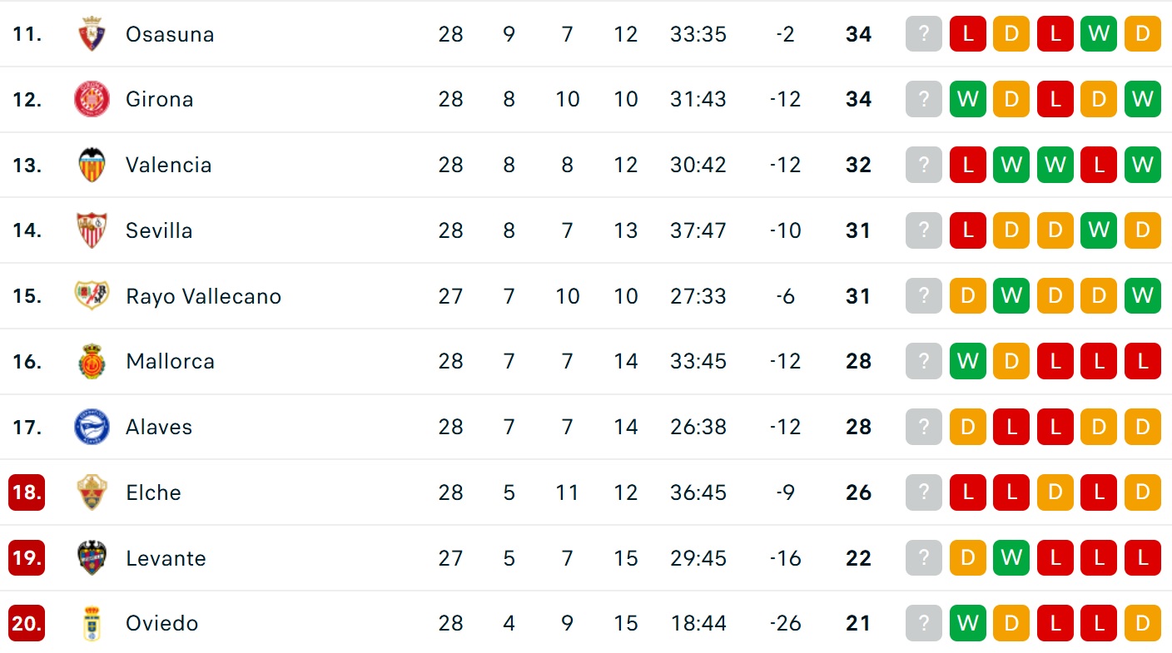The width and height of the screenshot is (1172, 653).
Task: Open the Oviedo team name link
Action: coord(161,623)
